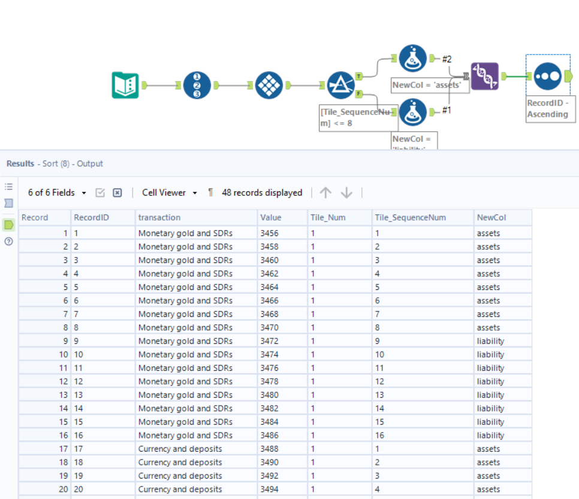Click the Sort tool's output anchor
The width and height of the screenshot is (579, 499).
pyautogui.click(x=569, y=77)
